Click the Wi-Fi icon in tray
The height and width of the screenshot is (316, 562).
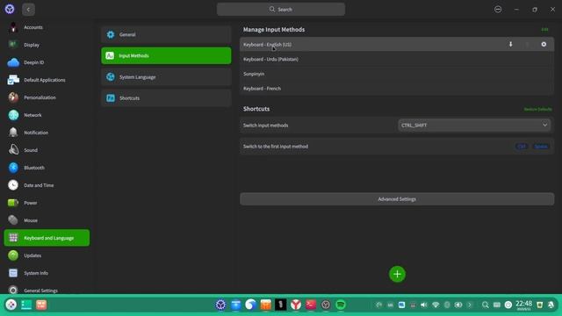pos(436,305)
